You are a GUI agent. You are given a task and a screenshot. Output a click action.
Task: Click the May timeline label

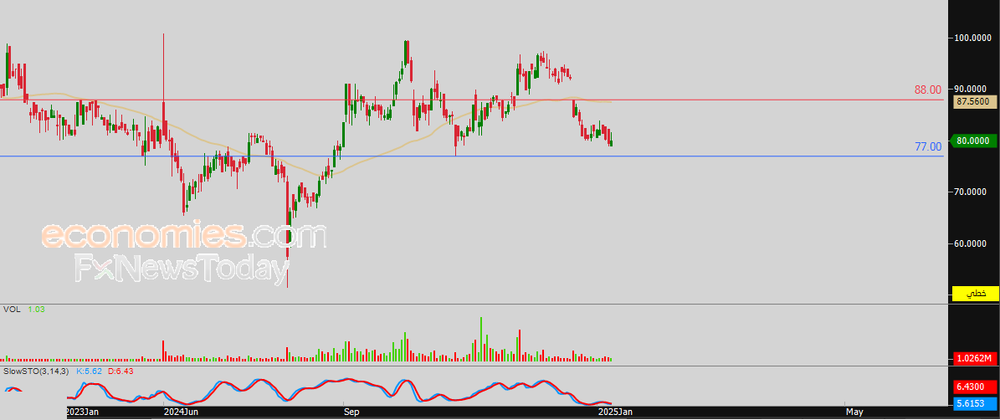click(854, 412)
